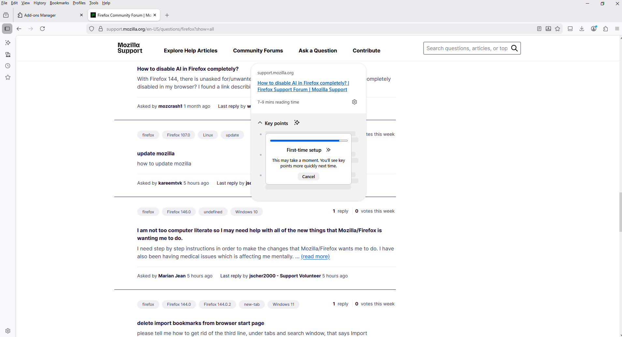The height and width of the screenshot is (337, 622).
Task: Bookmark this page with the star
Action: click(557, 29)
